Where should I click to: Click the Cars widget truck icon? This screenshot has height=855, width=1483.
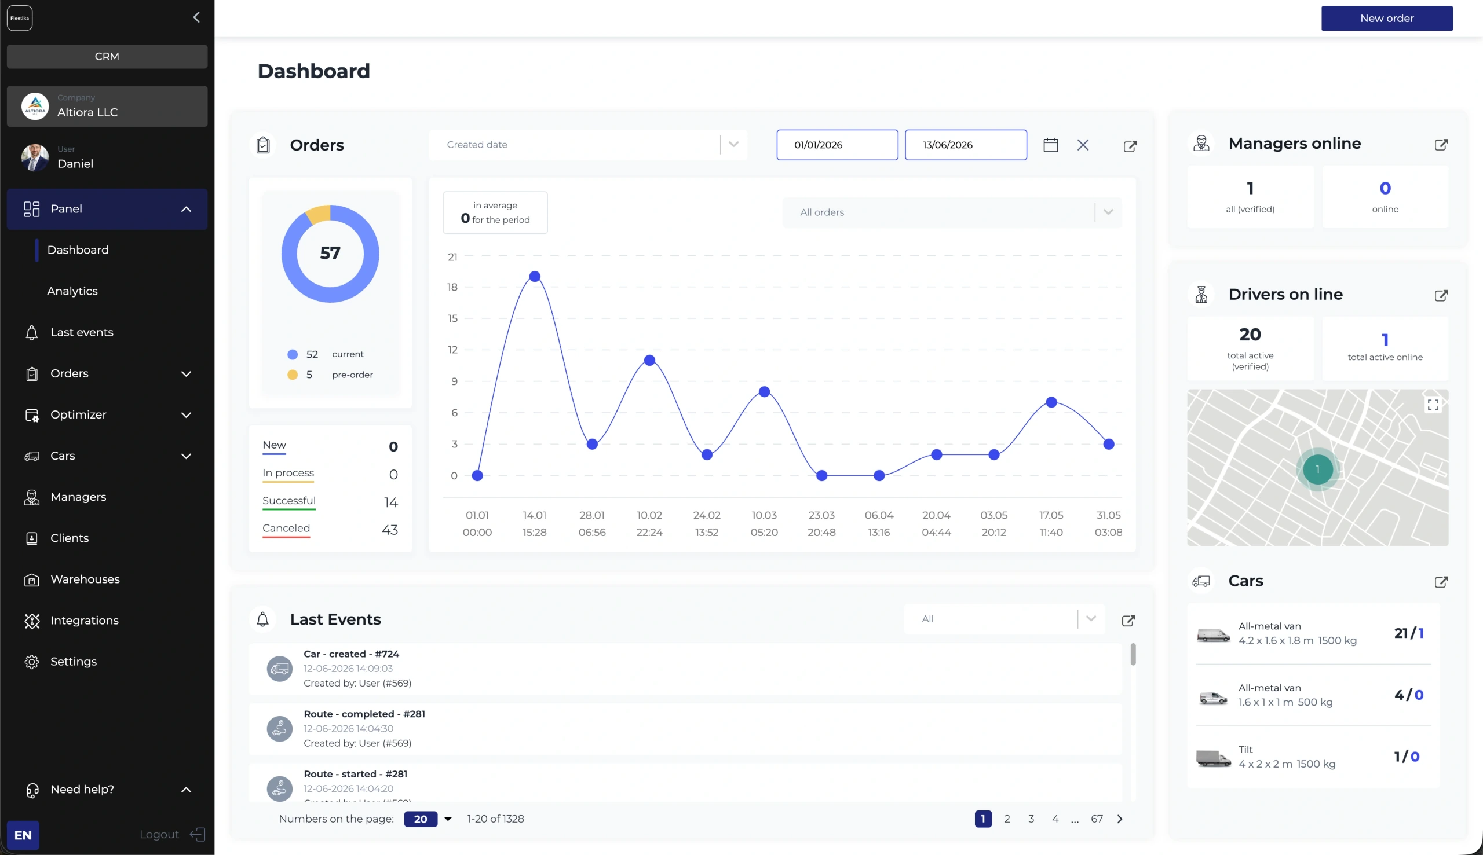click(x=1200, y=581)
